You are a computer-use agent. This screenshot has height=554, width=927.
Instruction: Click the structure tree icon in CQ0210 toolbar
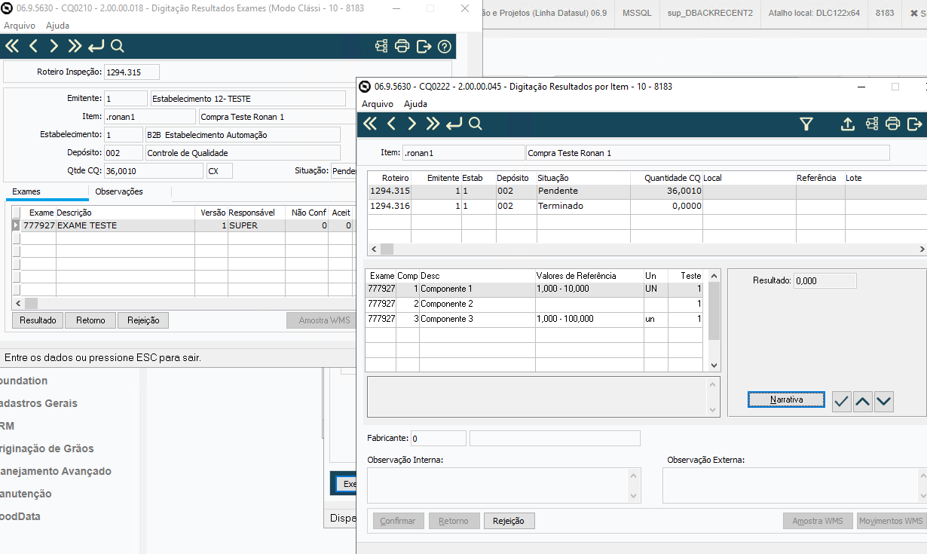381,47
